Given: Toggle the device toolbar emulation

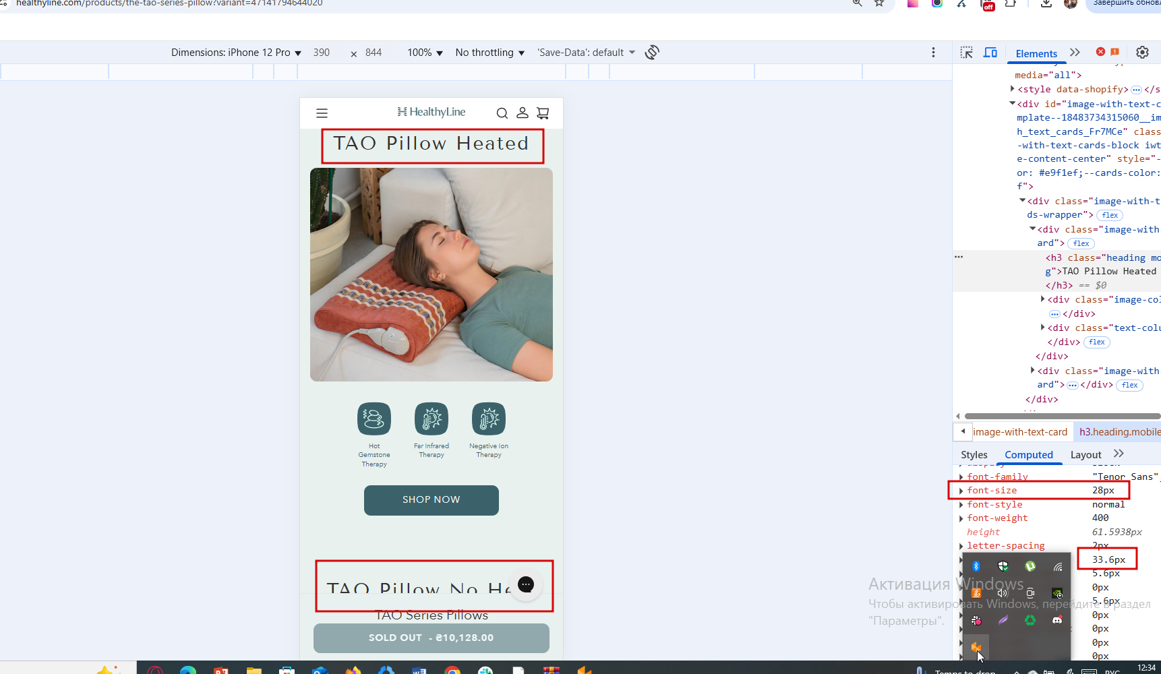Looking at the screenshot, I should click(x=990, y=53).
